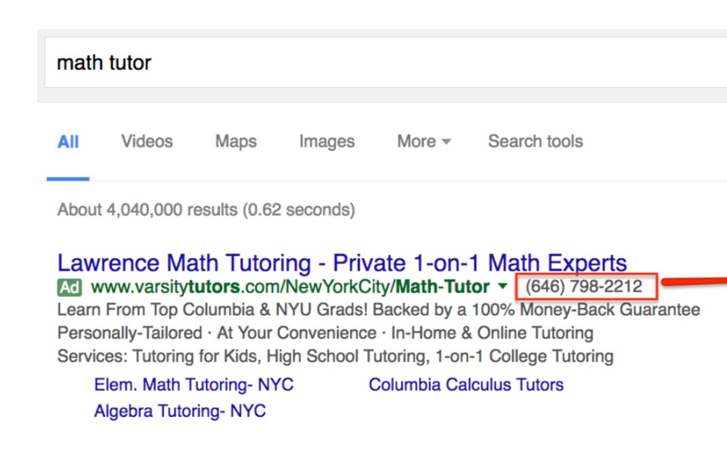Screen dimensions: 727x453
Task: Click the More menu label
Action: pyautogui.click(x=417, y=141)
